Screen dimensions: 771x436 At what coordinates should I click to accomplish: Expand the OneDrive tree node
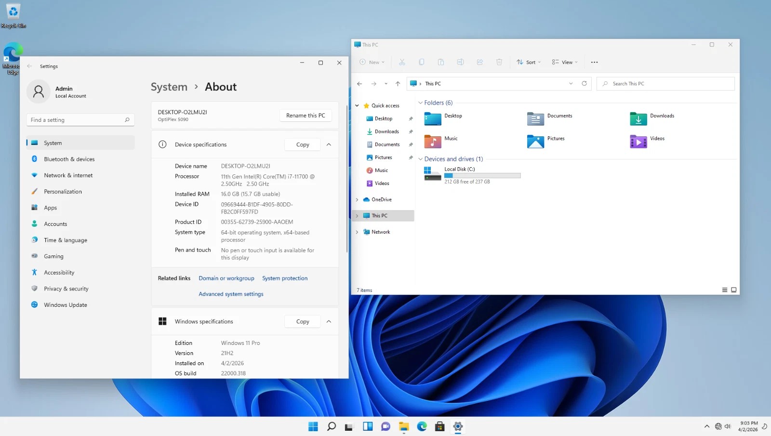point(357,199)
